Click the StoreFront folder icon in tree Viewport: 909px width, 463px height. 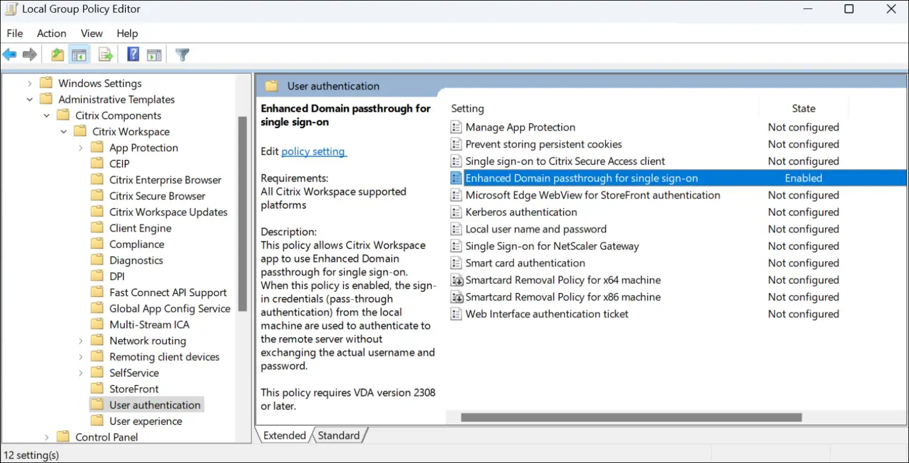[97, 389]
